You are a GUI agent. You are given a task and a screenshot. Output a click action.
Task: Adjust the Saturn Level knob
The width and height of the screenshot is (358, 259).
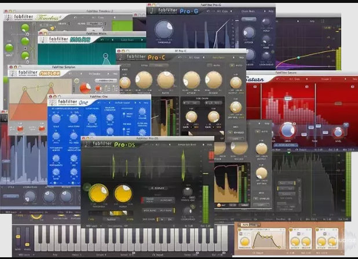click(x=338, y=133)
